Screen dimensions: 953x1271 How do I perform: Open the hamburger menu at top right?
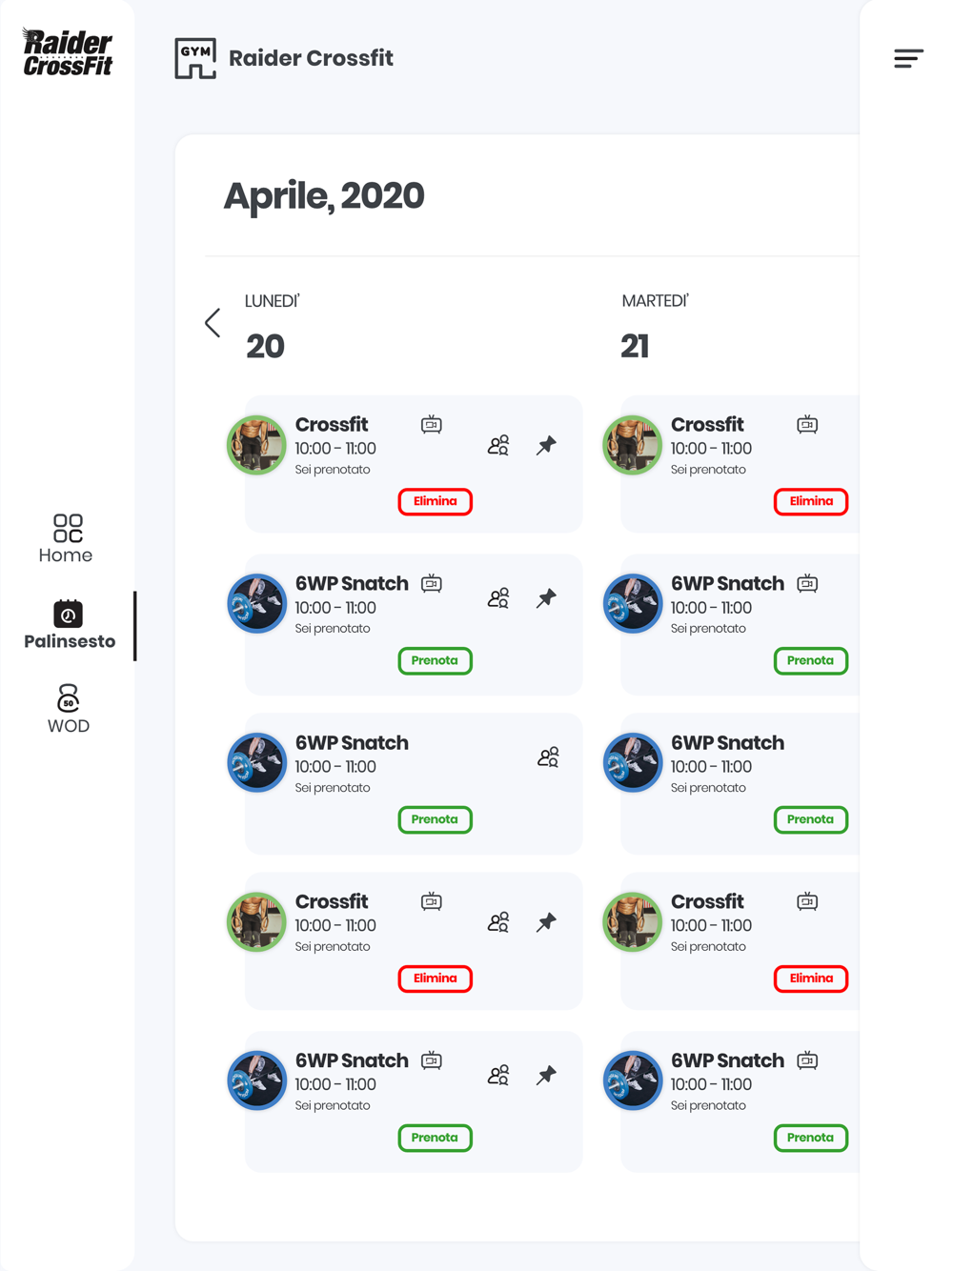point(908,58)
